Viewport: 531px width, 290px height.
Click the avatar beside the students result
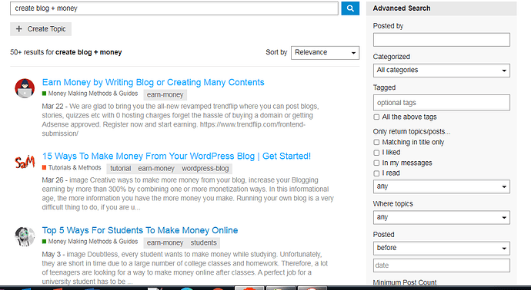[x=25, y=236]
